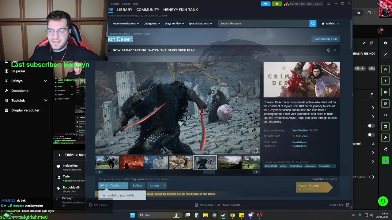Click the broadcast signal icon in right sidebar

pyautogui.click(x=385, y=115)
